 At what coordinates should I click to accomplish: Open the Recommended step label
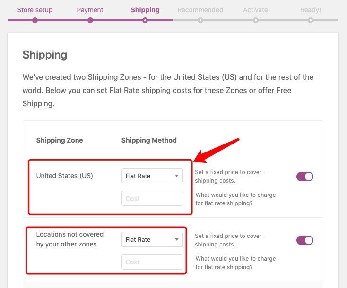(x=200, y=10)
